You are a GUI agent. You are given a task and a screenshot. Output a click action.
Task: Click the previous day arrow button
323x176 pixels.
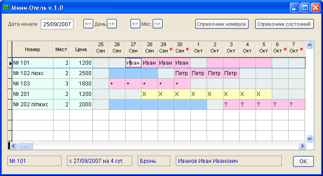88,24
